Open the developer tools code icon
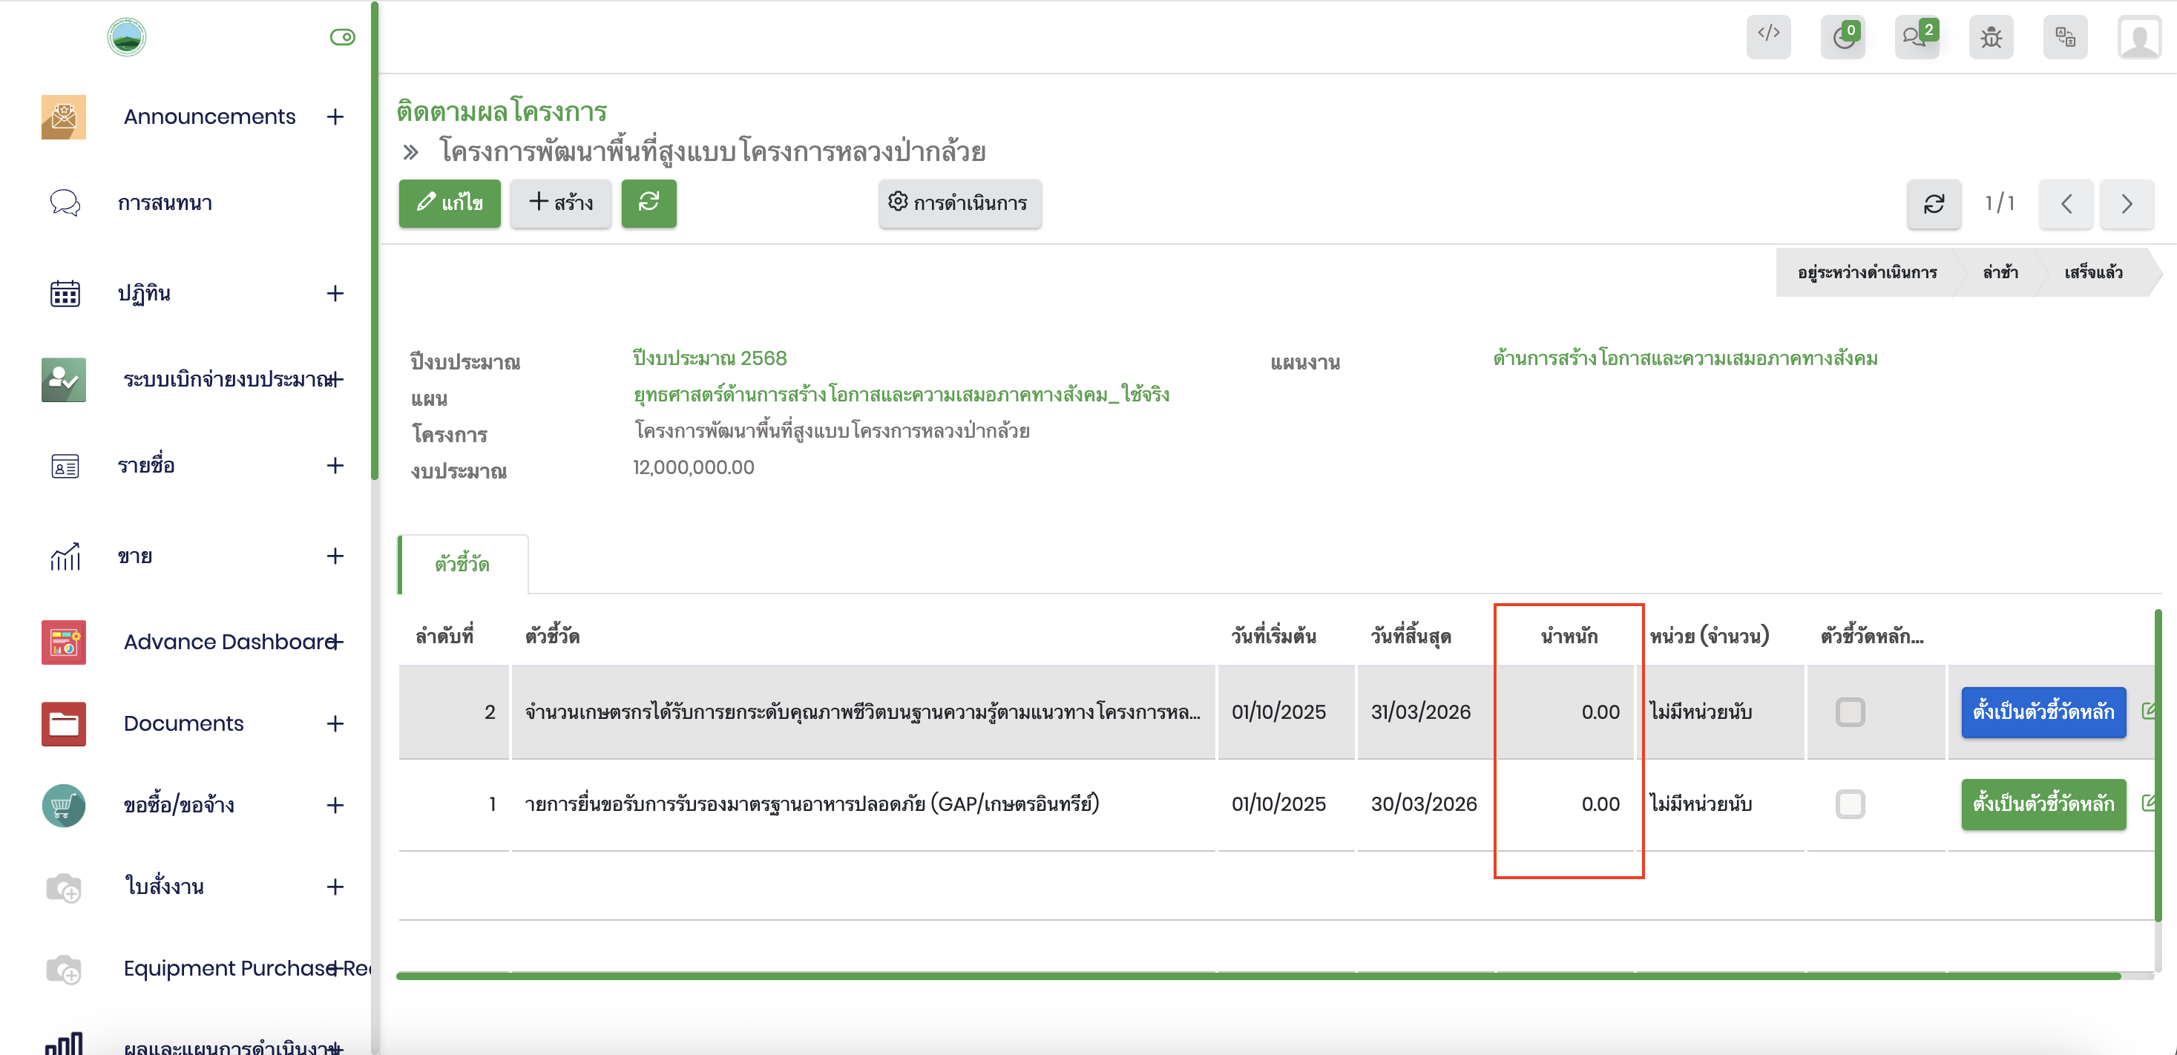The width and height of the screenshot is (2177, 1055). pos(1768,36)
